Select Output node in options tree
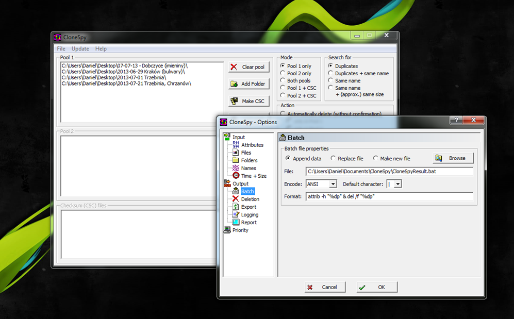This screenshot has width=514, height=319. (241, 183)
